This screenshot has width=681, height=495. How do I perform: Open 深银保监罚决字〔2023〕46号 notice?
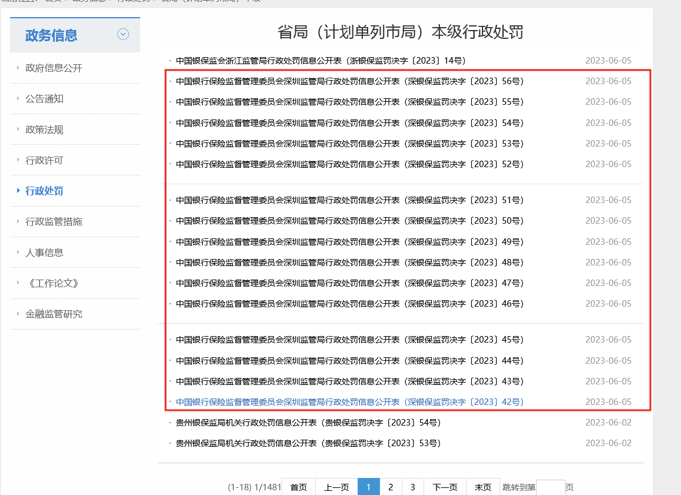(x=349, y=304)
